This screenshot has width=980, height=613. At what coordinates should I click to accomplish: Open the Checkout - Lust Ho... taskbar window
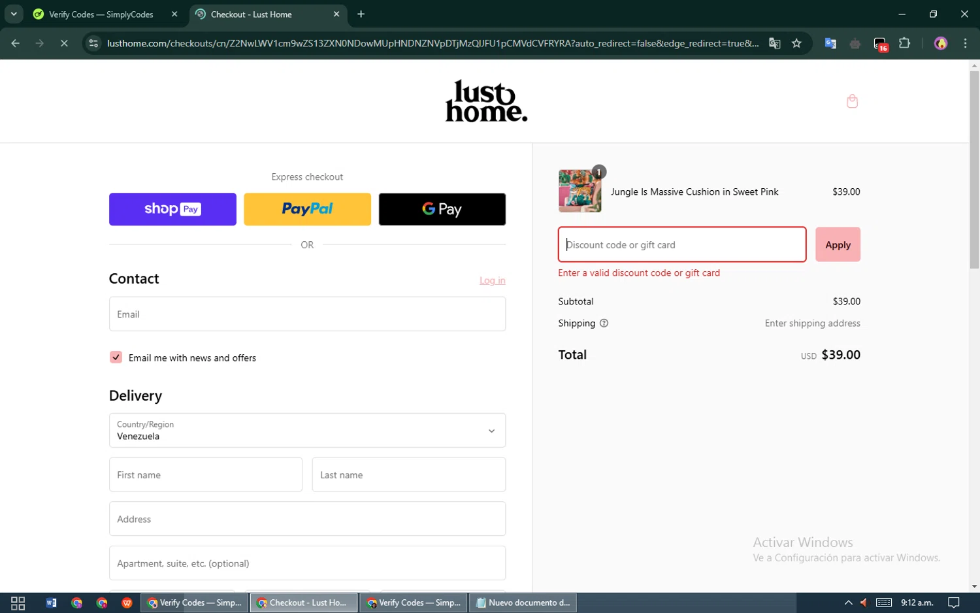tap(304, 603)
